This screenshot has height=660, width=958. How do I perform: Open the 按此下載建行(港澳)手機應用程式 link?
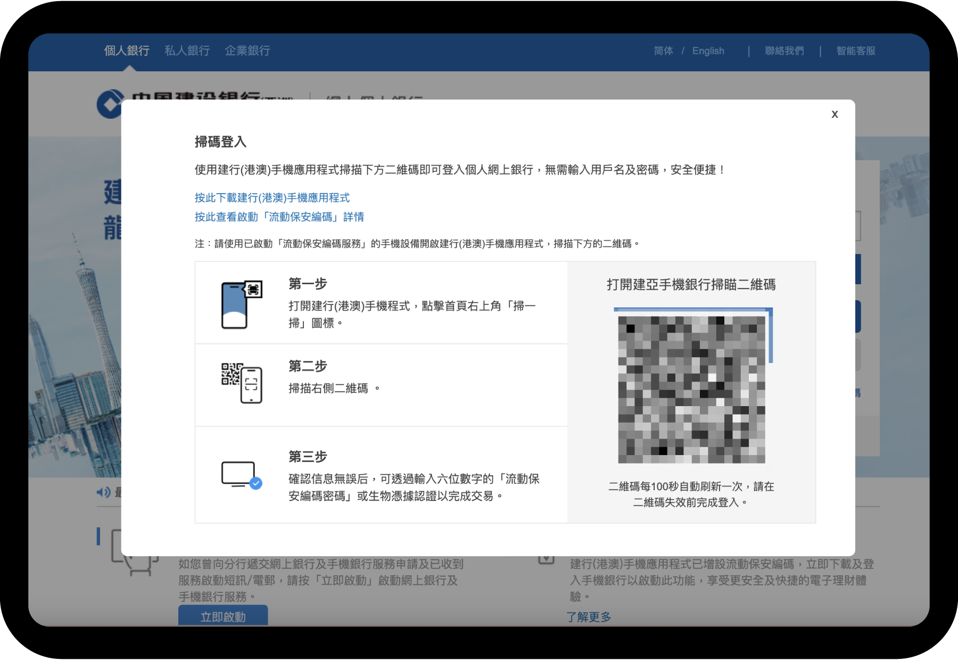click(272, 198)
